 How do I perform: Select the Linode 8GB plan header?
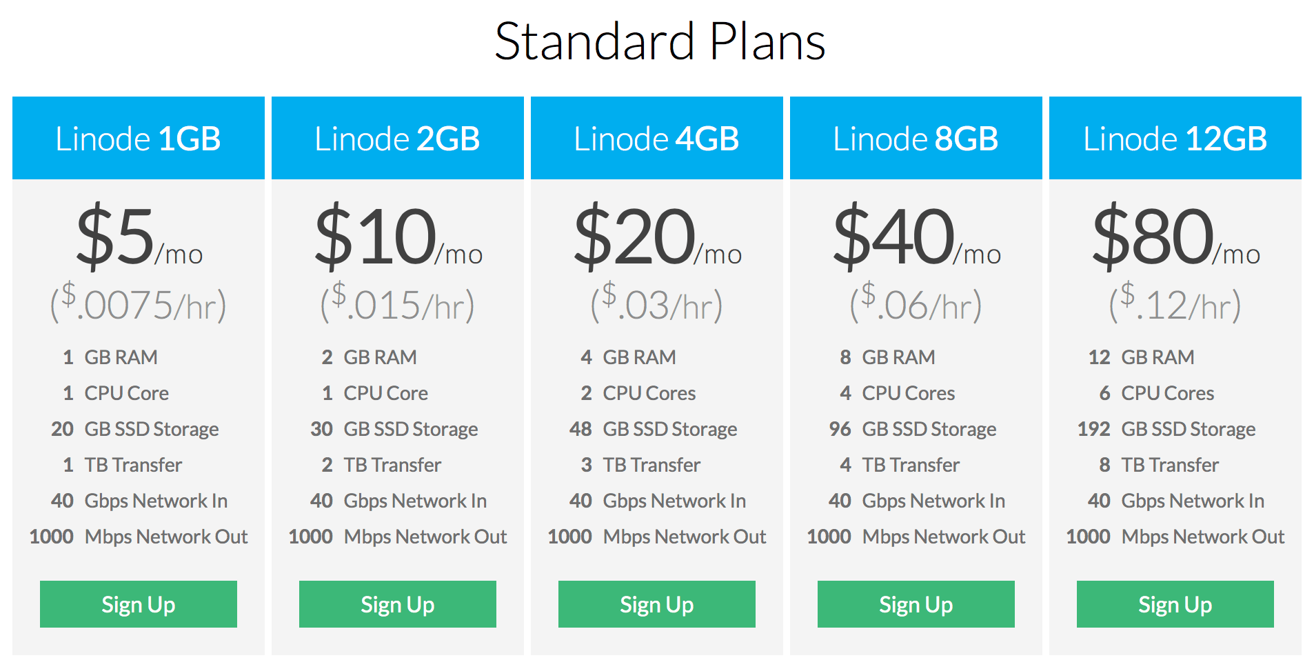point(916,138)
